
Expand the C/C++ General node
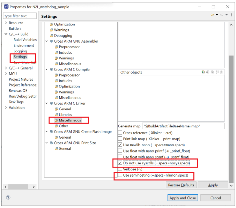6,68
